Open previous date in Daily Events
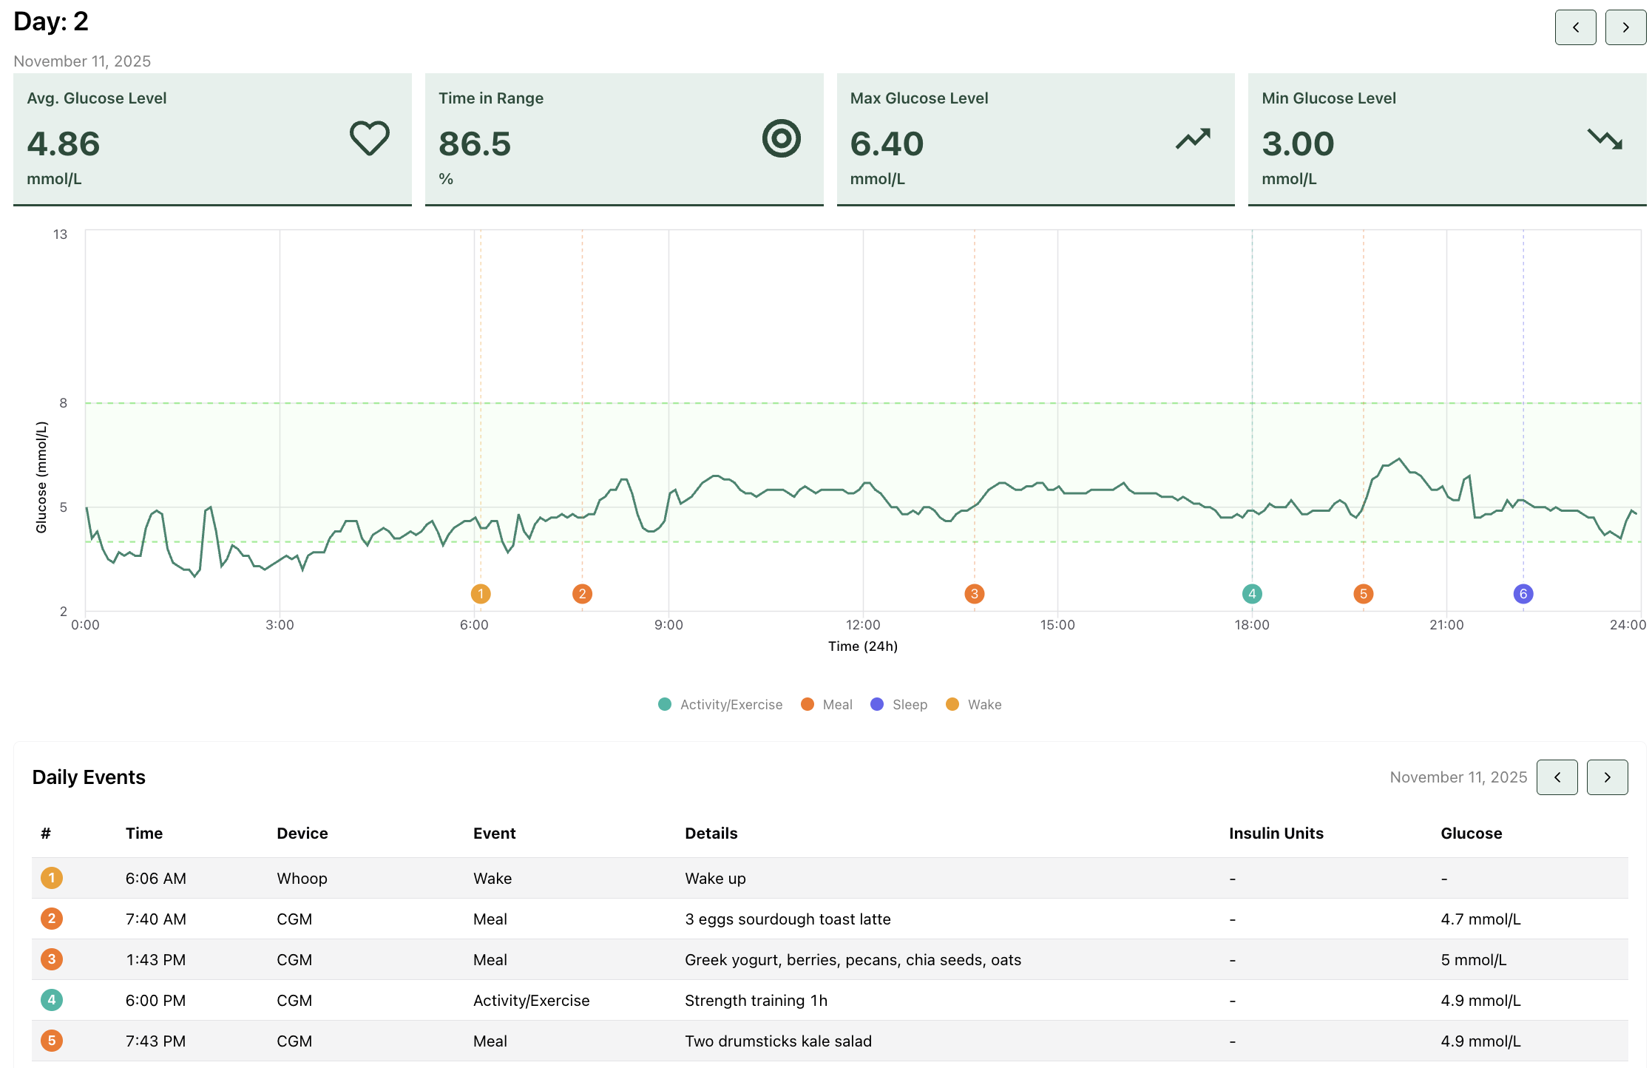The height and width of the screenshot is (1068, 1652). [x=1557, y=777]
